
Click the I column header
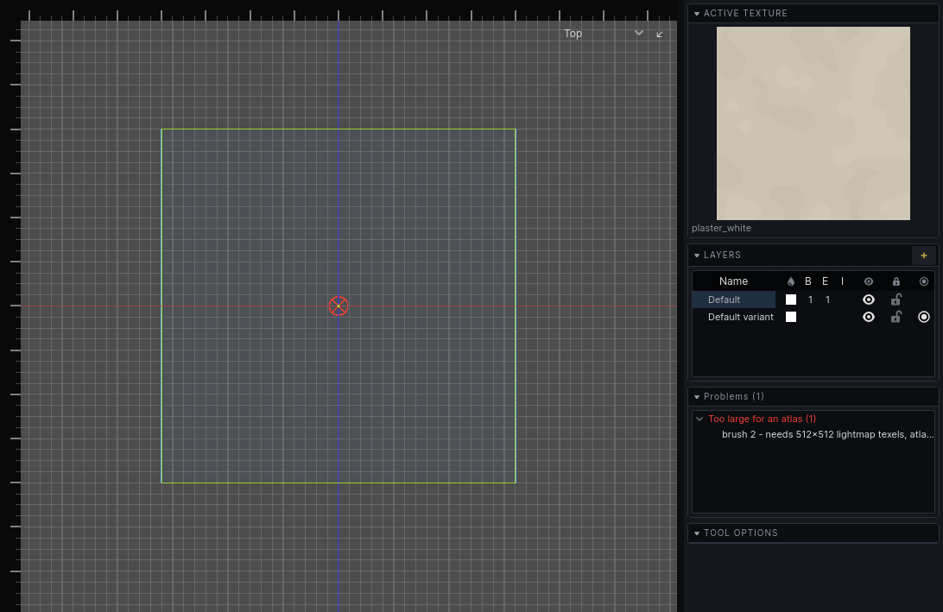pos(842,281)
